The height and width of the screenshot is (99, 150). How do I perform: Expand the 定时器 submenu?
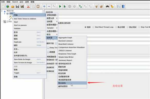pyautogui.click(x=52, y=21)
